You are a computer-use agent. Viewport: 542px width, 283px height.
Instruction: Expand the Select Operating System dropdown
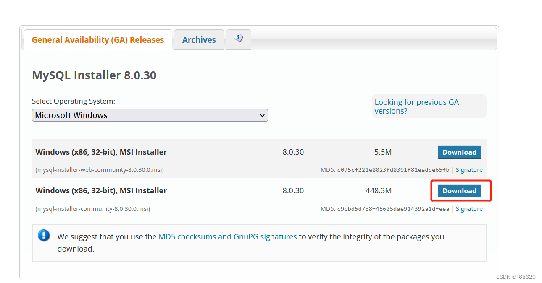pyautogui.click(x=150, y=115)
